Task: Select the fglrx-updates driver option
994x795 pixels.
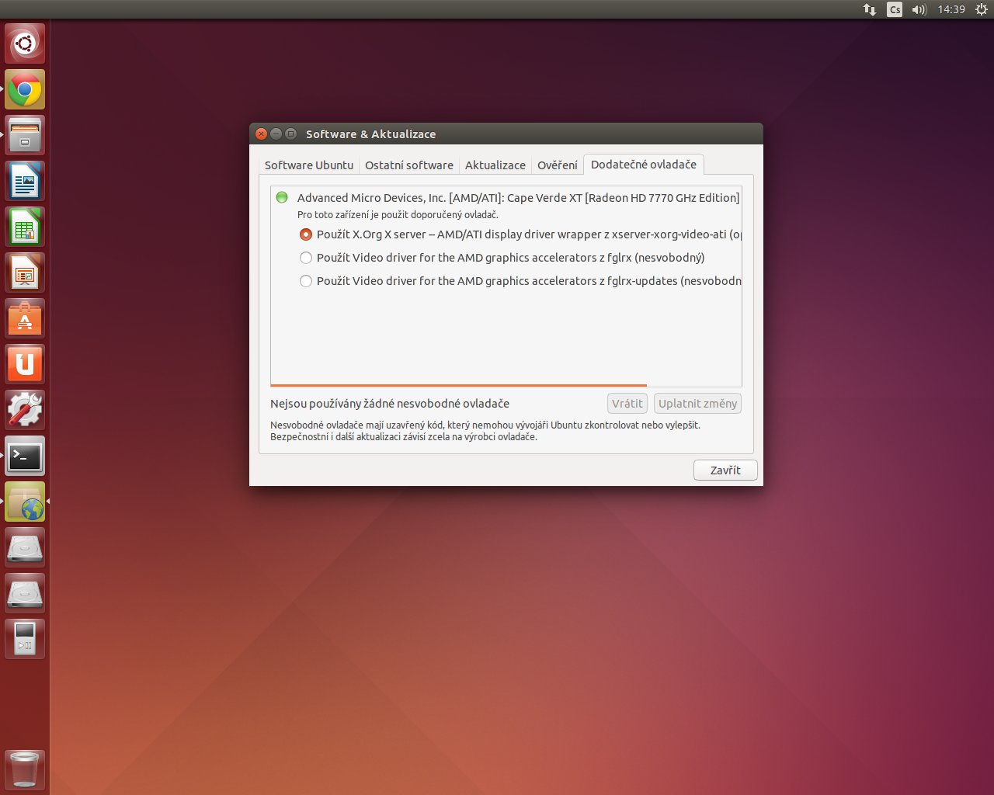Action: [520, 281]
